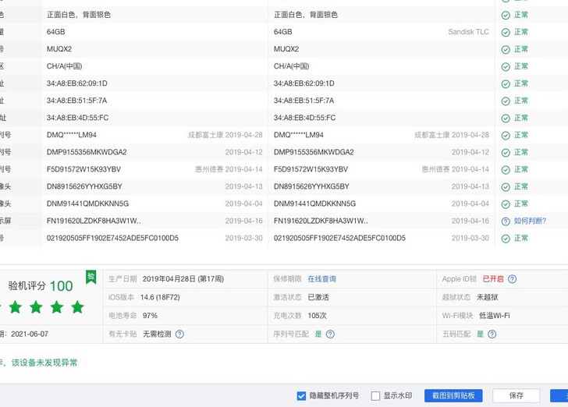Select the right 021920505FF1902E7452ADE5FC0100D5 value
The width and height of the screenshot is (568, 407).
click(x=339, y=238)
